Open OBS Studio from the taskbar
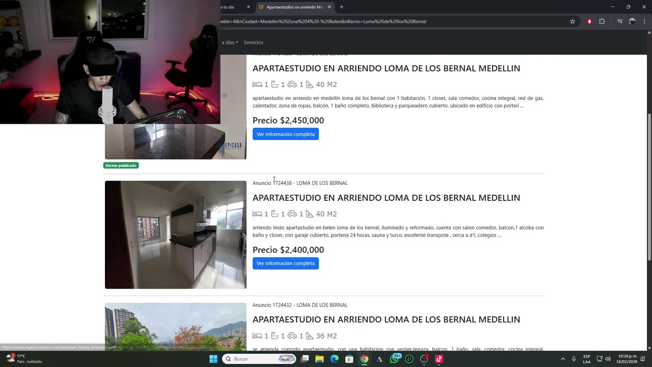Image resolution: width=652 pixels, height=367 pixels. pos(424,359)
